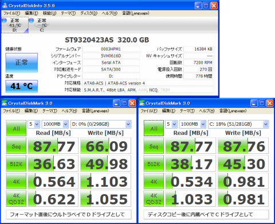Screen dimensions: 275x224
Task: Open 編集 menu in CrystalDiskInfo
Action: point(32,13)
